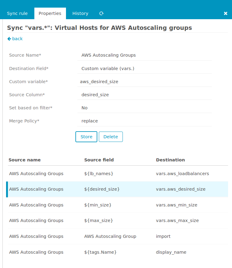Select the ${min_size} sync property row
Screen dimensions: 232x268
coord(118,205)
